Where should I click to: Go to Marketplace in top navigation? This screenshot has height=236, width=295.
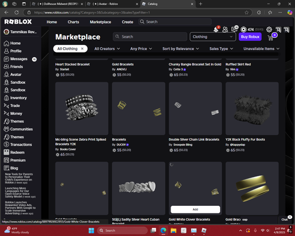[100, 22]
